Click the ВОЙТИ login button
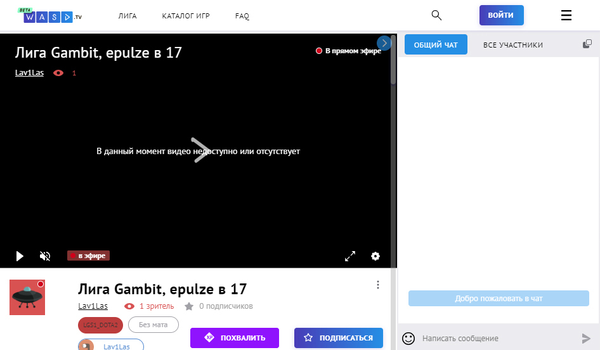The width and height of the screenshot is (600, 350). point(501,15)
